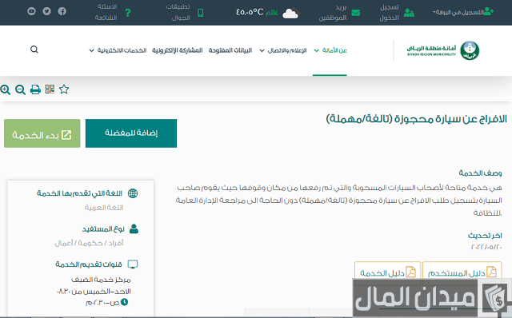Open the YouTube social icon
Screen dimensions: 512x318
(x=31, y=11)
